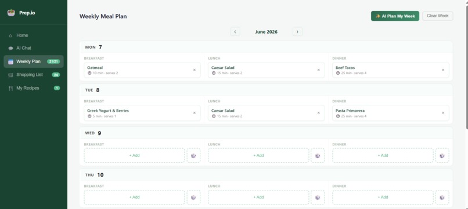Image resolution: width=468 pixels, height=209 pixels.
Task: Select Weekly Plan in the sidebar
Action: 34,61
